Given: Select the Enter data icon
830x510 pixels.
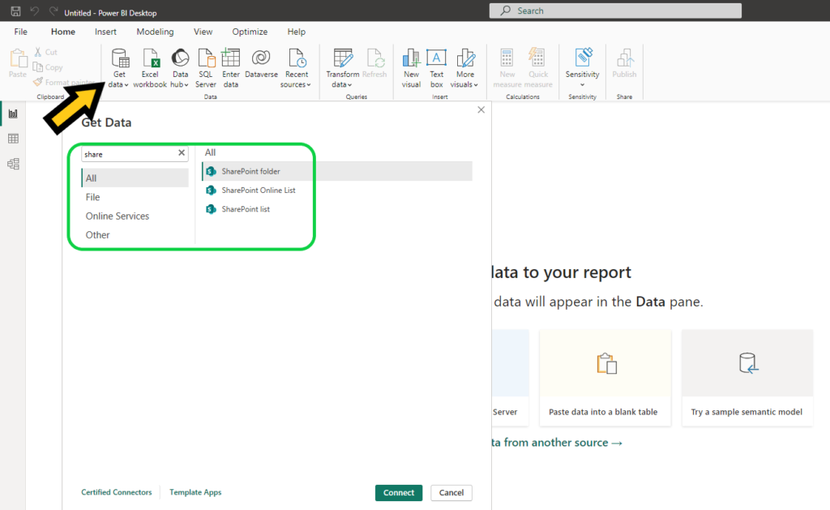Looking at the screenshot, I should click(231, 58).
